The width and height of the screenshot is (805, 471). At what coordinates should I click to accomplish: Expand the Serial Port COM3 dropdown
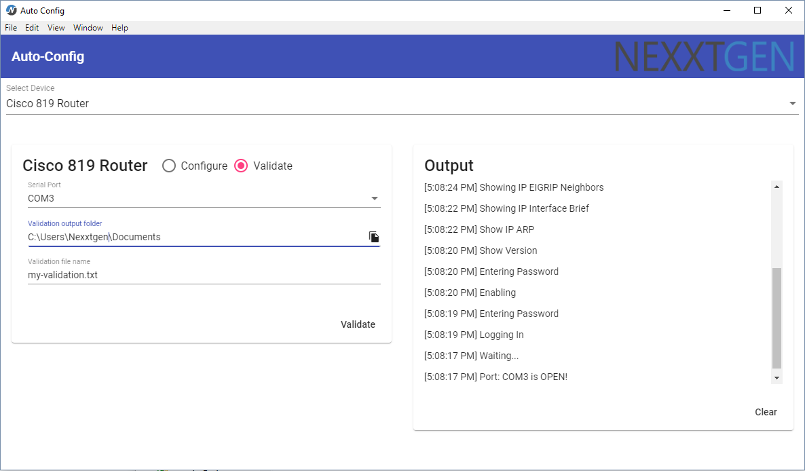[x=204, y=198]
